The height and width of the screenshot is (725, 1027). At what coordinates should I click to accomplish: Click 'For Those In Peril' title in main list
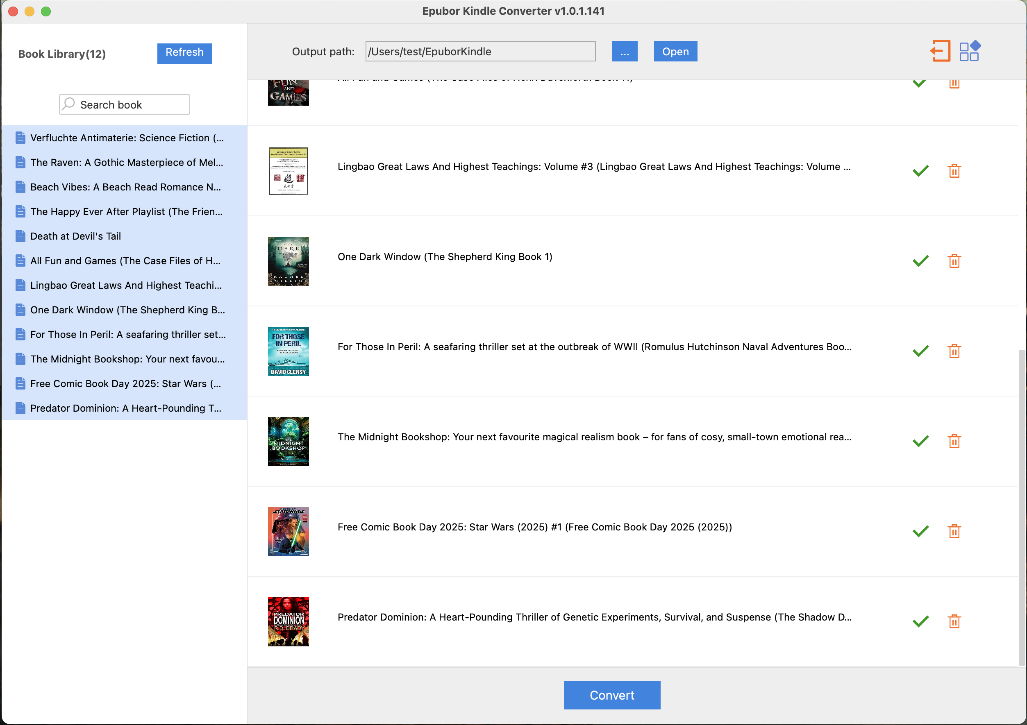tap(595, 347)
